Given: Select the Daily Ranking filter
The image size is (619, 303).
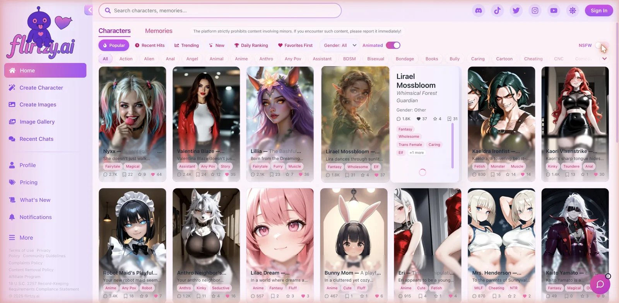Looking at the screenshot, I should 251,45.
